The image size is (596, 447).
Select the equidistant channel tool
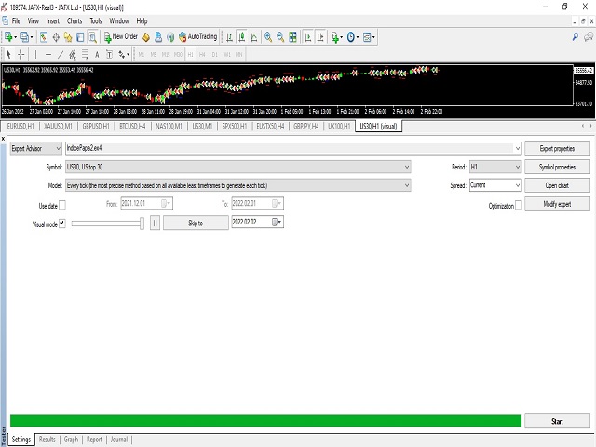tap(73, 55)
